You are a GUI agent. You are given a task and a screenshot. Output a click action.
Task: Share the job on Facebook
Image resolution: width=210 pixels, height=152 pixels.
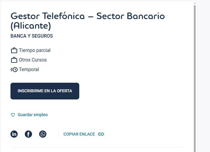(28, 134)
